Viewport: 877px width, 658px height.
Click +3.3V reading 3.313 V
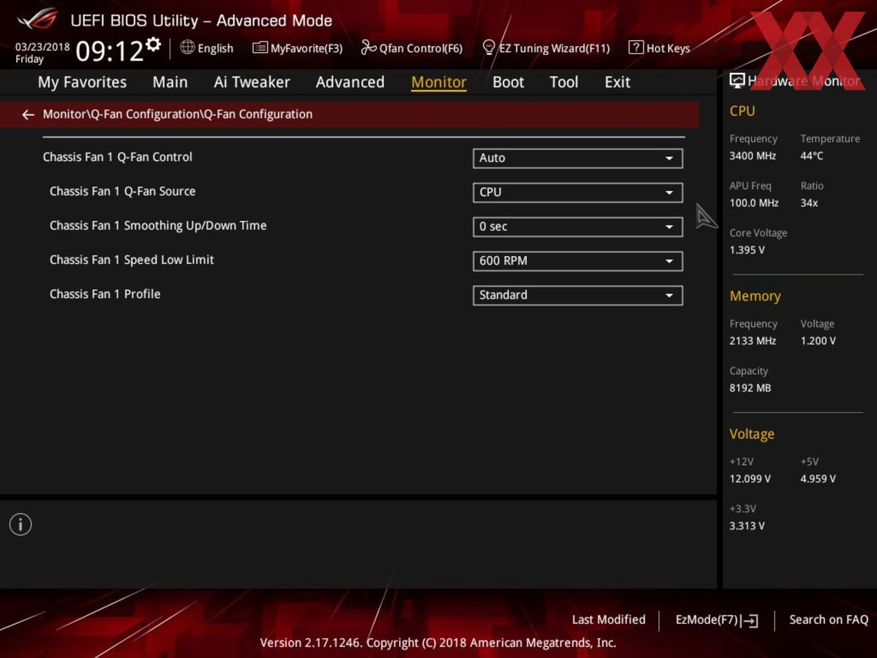pos(747,526)
